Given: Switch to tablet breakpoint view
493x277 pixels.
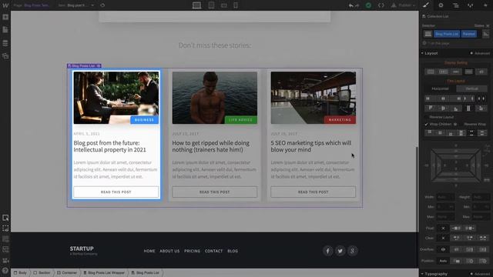Looking at the screenshot, I should point(211,5).
